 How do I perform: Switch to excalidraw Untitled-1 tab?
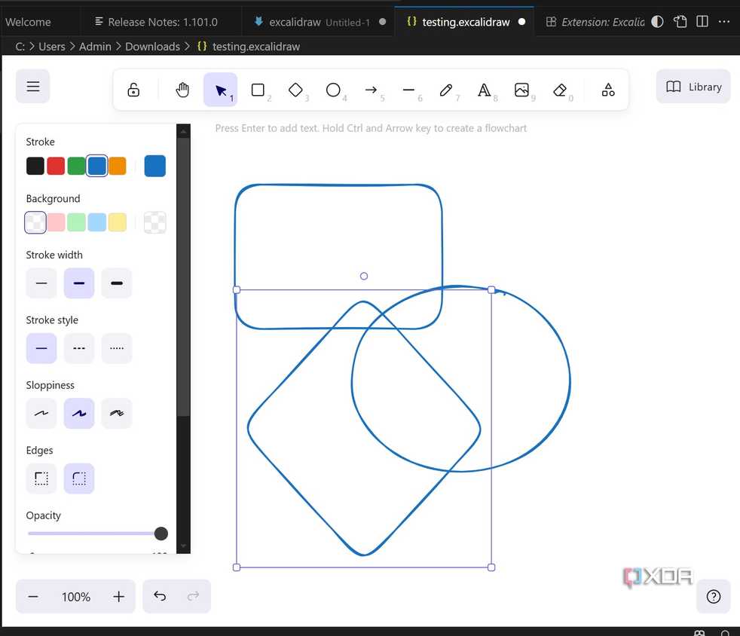(x=319, y=22)
